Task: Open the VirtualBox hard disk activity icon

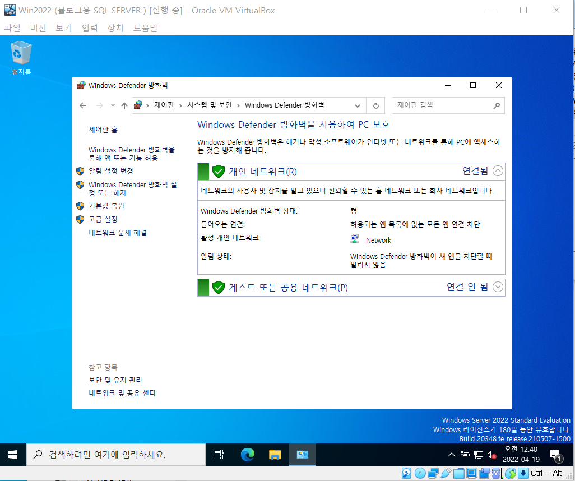Action: (x=406, y=473)
